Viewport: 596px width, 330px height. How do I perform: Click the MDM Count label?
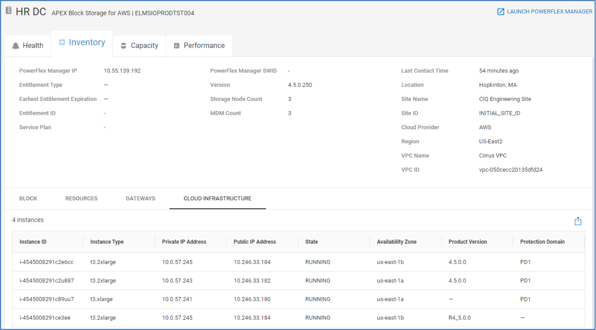[x=225, y=113]
